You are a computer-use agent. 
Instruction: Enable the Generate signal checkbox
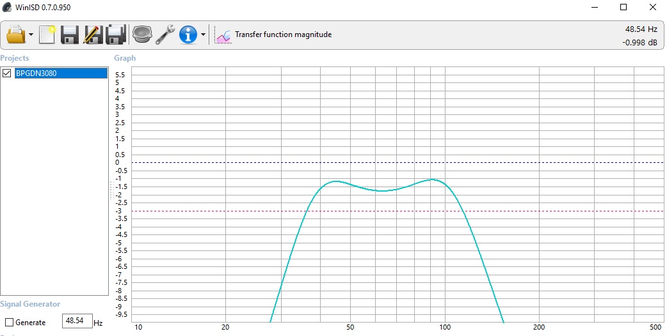(x=10, y=323)
